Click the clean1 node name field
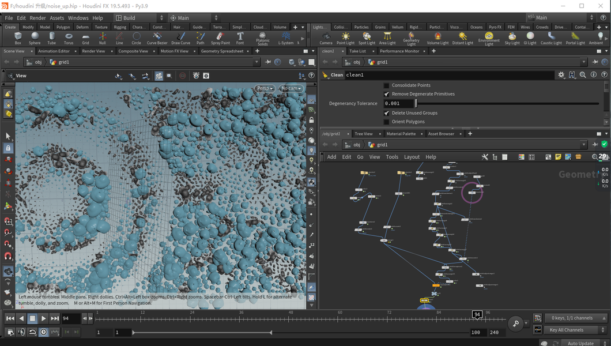The height and width of the screenshot is (346, 611). (x=449, y=75)
